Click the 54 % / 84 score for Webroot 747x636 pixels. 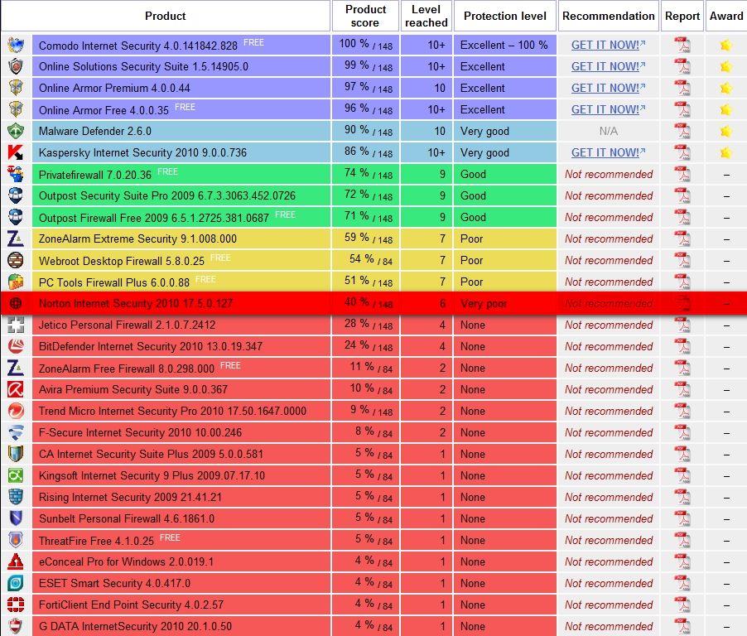point(365,260)
